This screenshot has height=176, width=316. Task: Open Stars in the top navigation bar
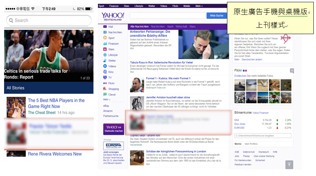tap(126, 6)
